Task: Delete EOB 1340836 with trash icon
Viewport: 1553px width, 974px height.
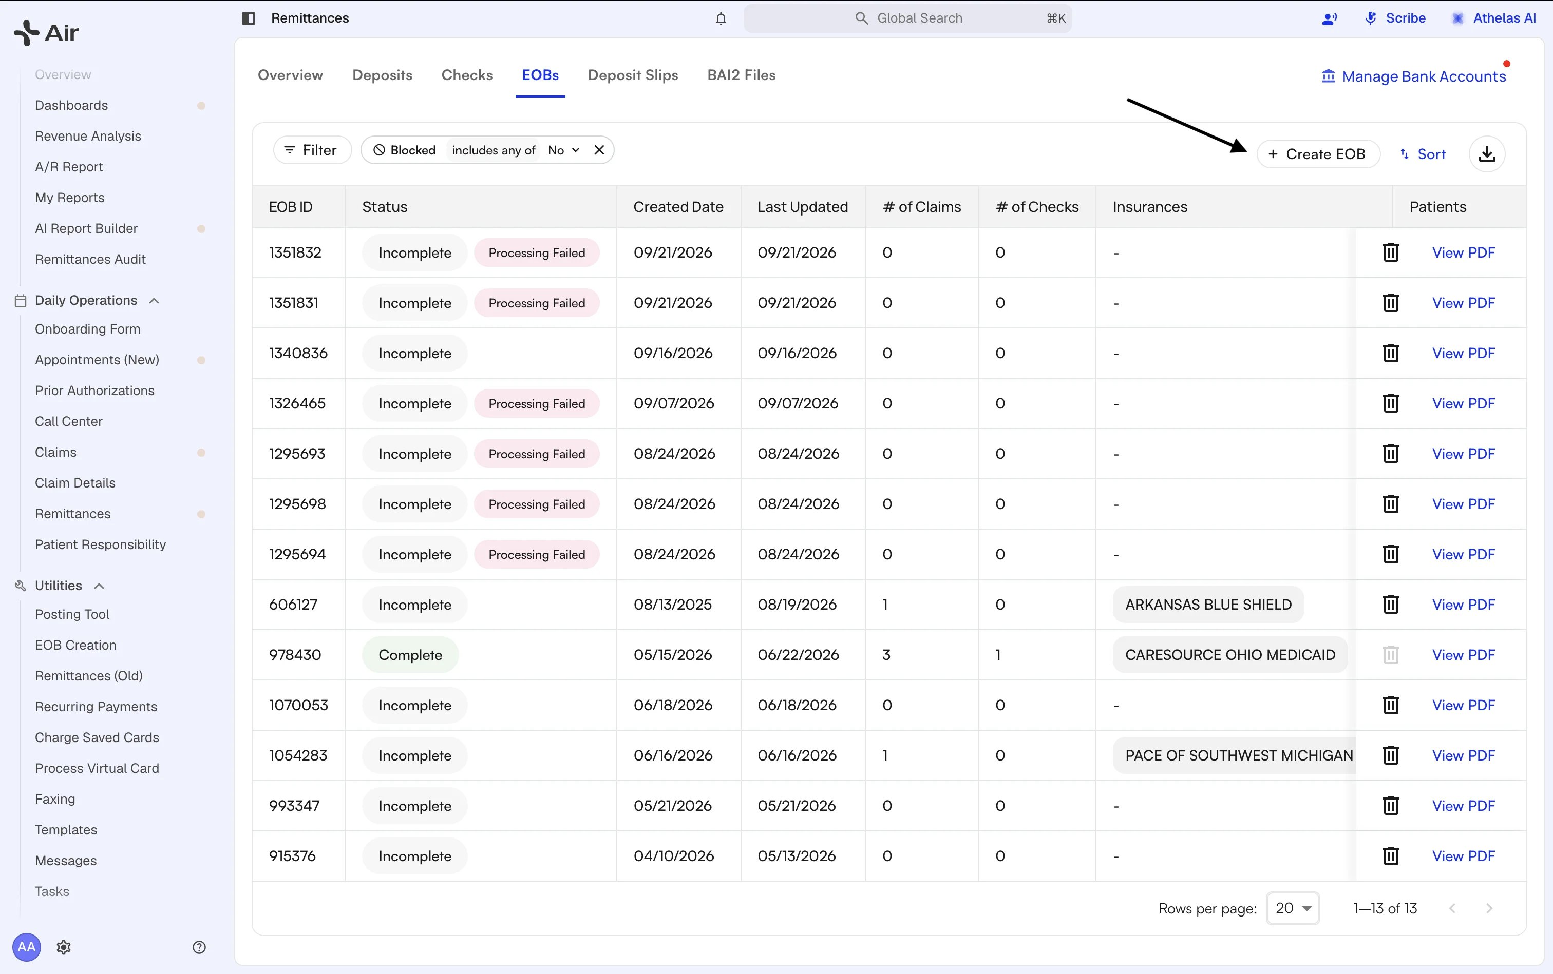Action: coord(1391,353)
